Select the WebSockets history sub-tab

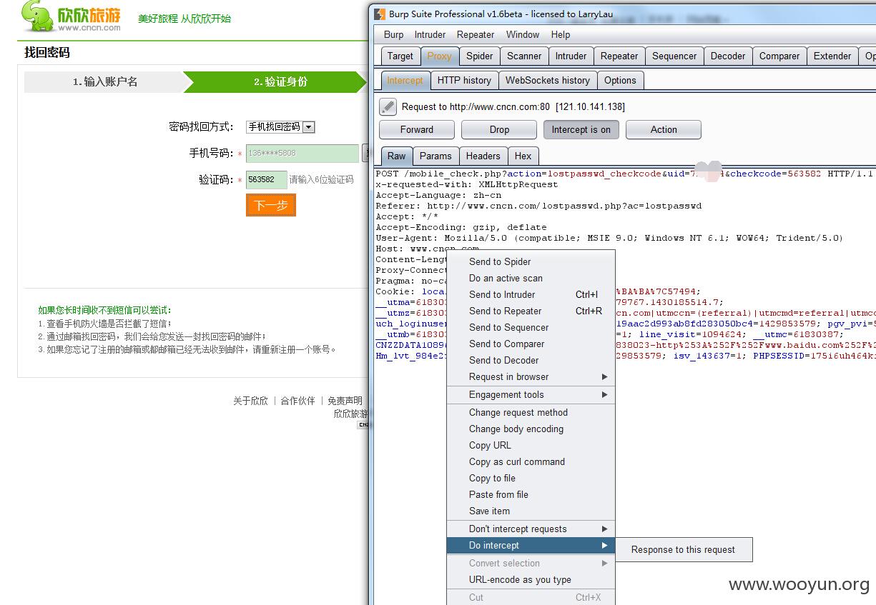pos(548,81)
